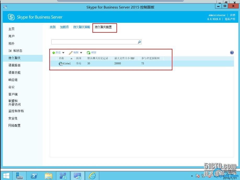240x180 pixels.
Task: Switch to the 加载项 tab
Action: [x=64, y=27]
